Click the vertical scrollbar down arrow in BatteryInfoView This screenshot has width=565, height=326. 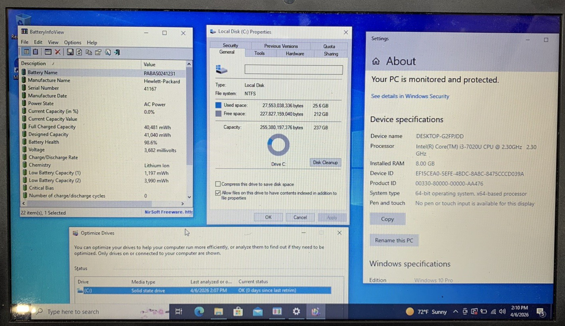pos(189,197)
